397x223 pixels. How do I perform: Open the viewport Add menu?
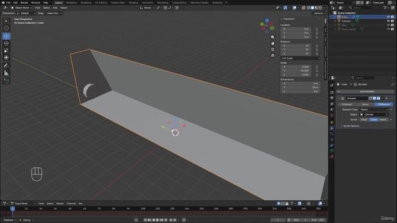coord(55,8)
